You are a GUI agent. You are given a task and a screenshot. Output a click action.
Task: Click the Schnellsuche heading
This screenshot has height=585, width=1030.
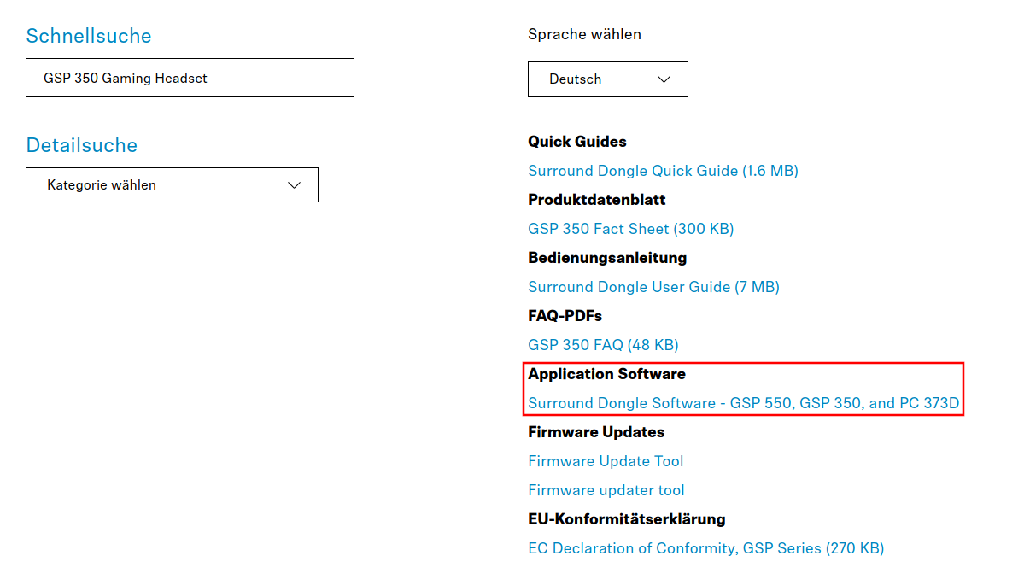click(x=89, y=36)
